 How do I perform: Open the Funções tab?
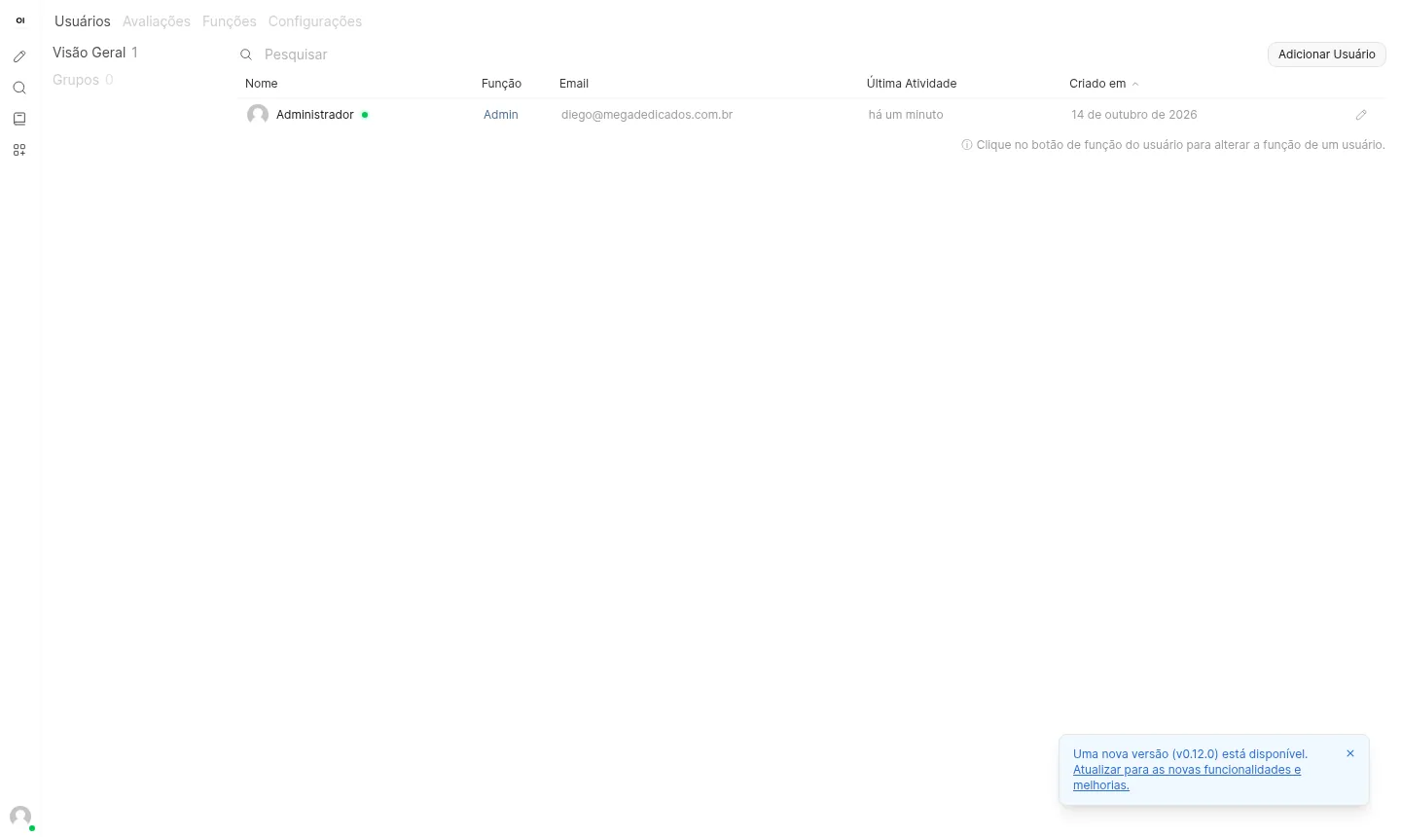coord(230,21)
